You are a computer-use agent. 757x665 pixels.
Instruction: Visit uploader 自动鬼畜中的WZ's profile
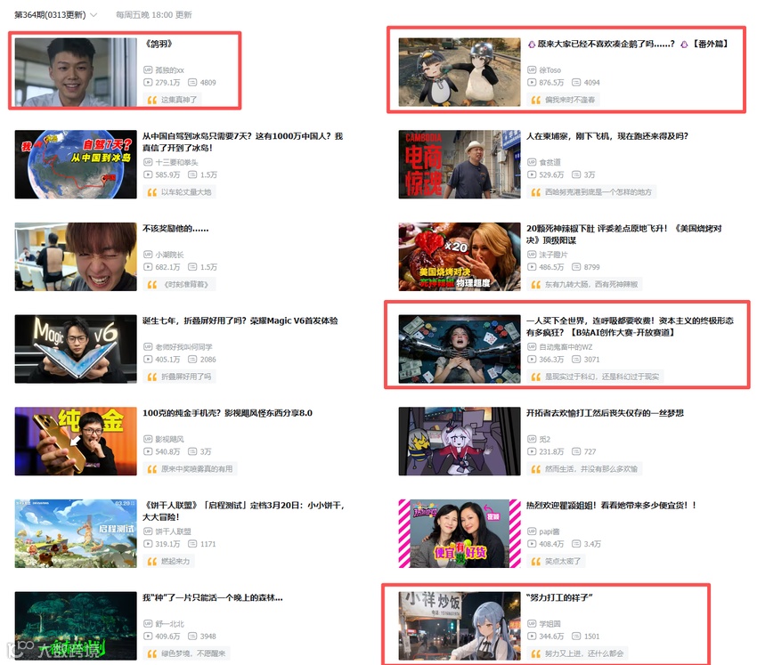pyautogui.click(x=566, y=347)
